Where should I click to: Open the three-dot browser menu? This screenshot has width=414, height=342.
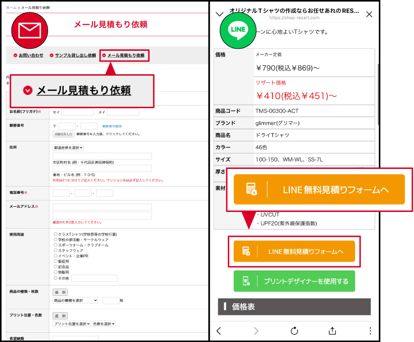point(371,330)
